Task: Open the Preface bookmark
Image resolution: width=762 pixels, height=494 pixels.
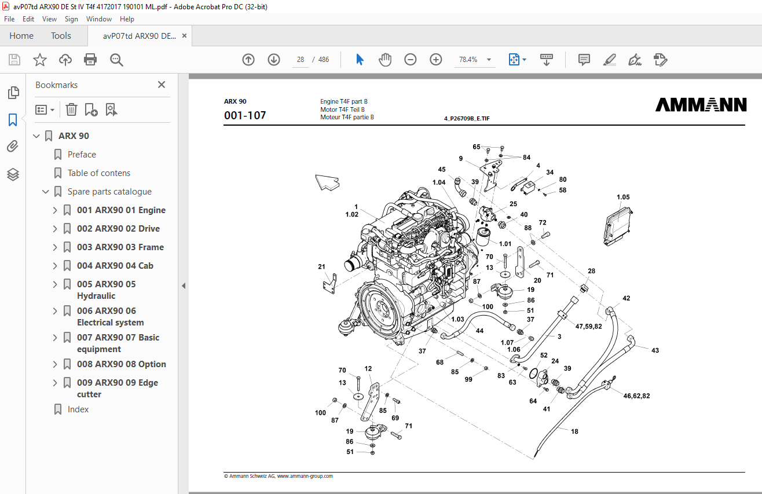Action: point(82,155)
